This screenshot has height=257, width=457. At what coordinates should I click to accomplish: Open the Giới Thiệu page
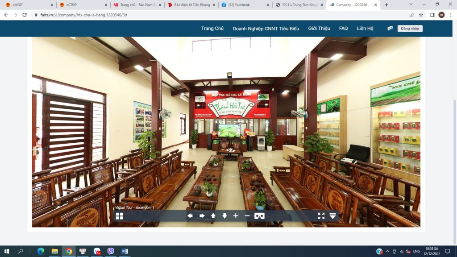[x=319, y=29]
